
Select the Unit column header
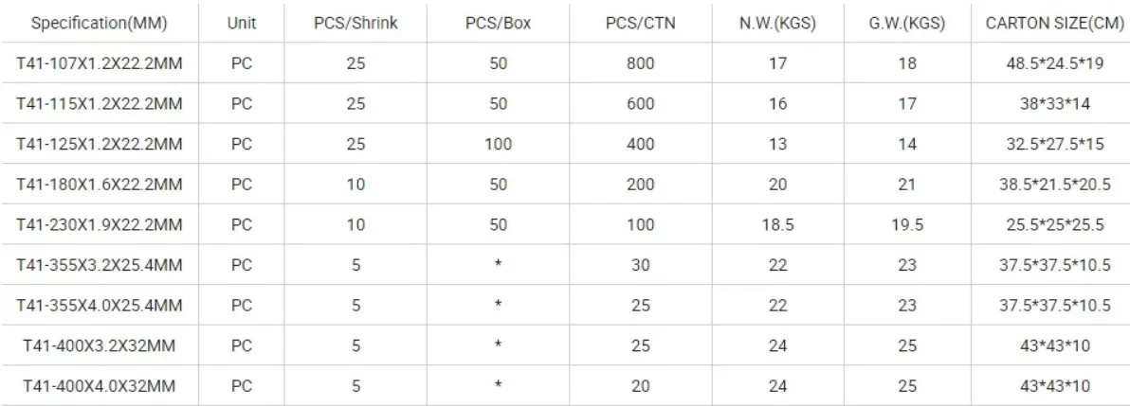tap(242, 23)
